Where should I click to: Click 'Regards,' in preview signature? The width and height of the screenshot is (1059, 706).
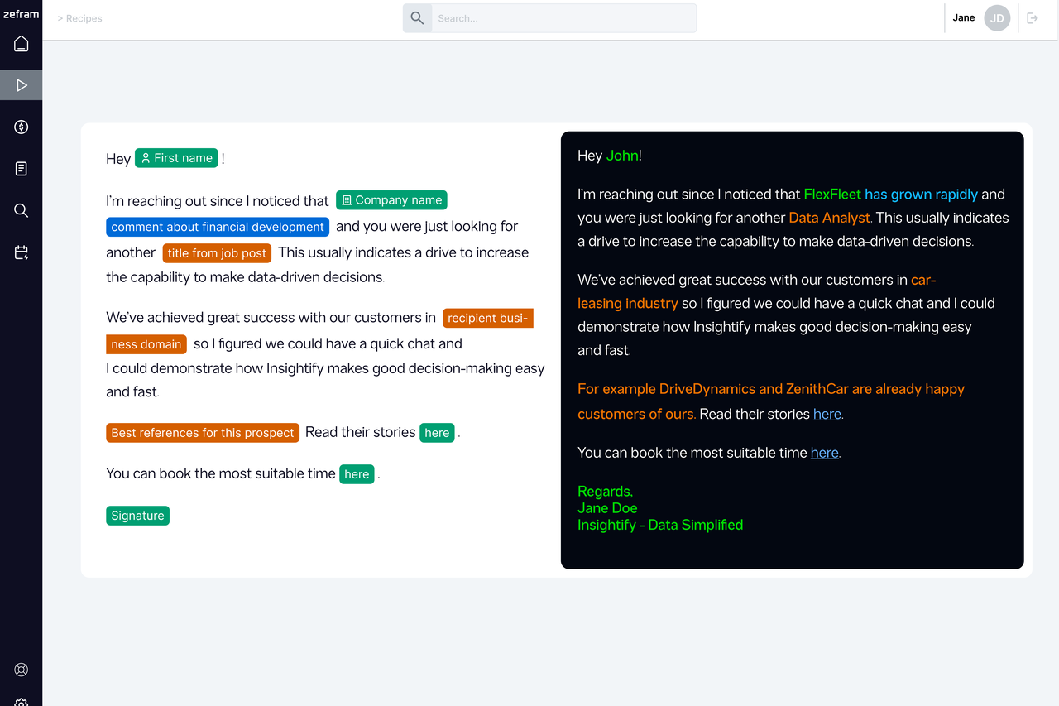pyautogui.click(x=606, y=492)
